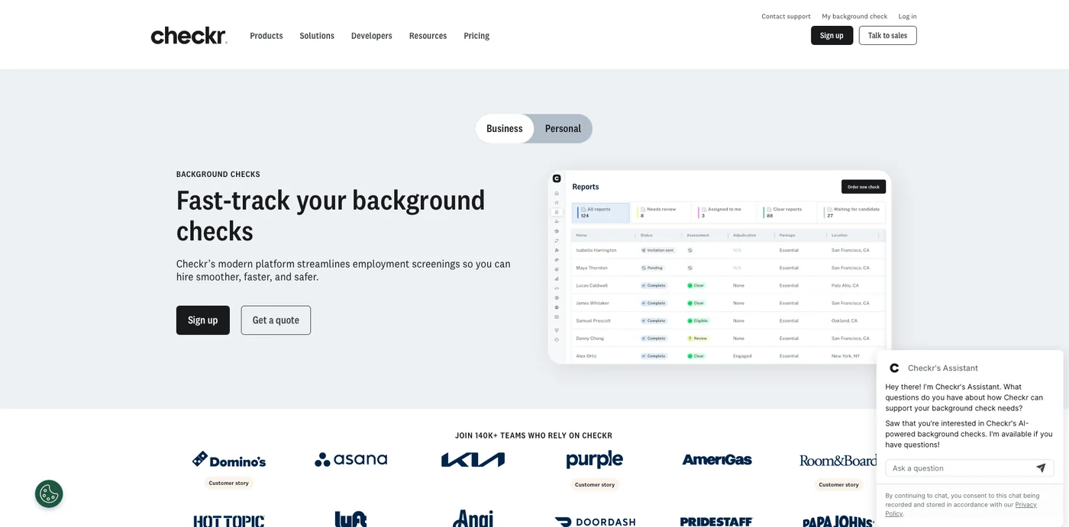Switch to Business toggle option
This screenshot has width=1069, height=527.
[505, 128]
